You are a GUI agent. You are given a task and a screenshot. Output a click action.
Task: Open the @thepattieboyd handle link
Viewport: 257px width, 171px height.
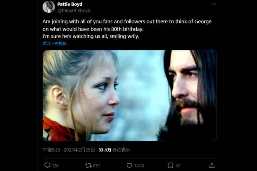click(x=74, y=10)
